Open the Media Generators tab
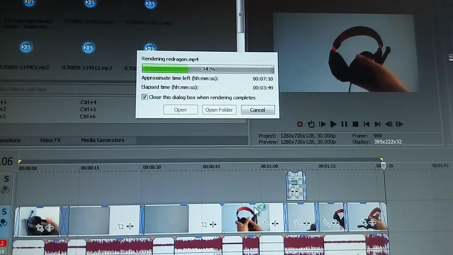 tap(102, 140)
